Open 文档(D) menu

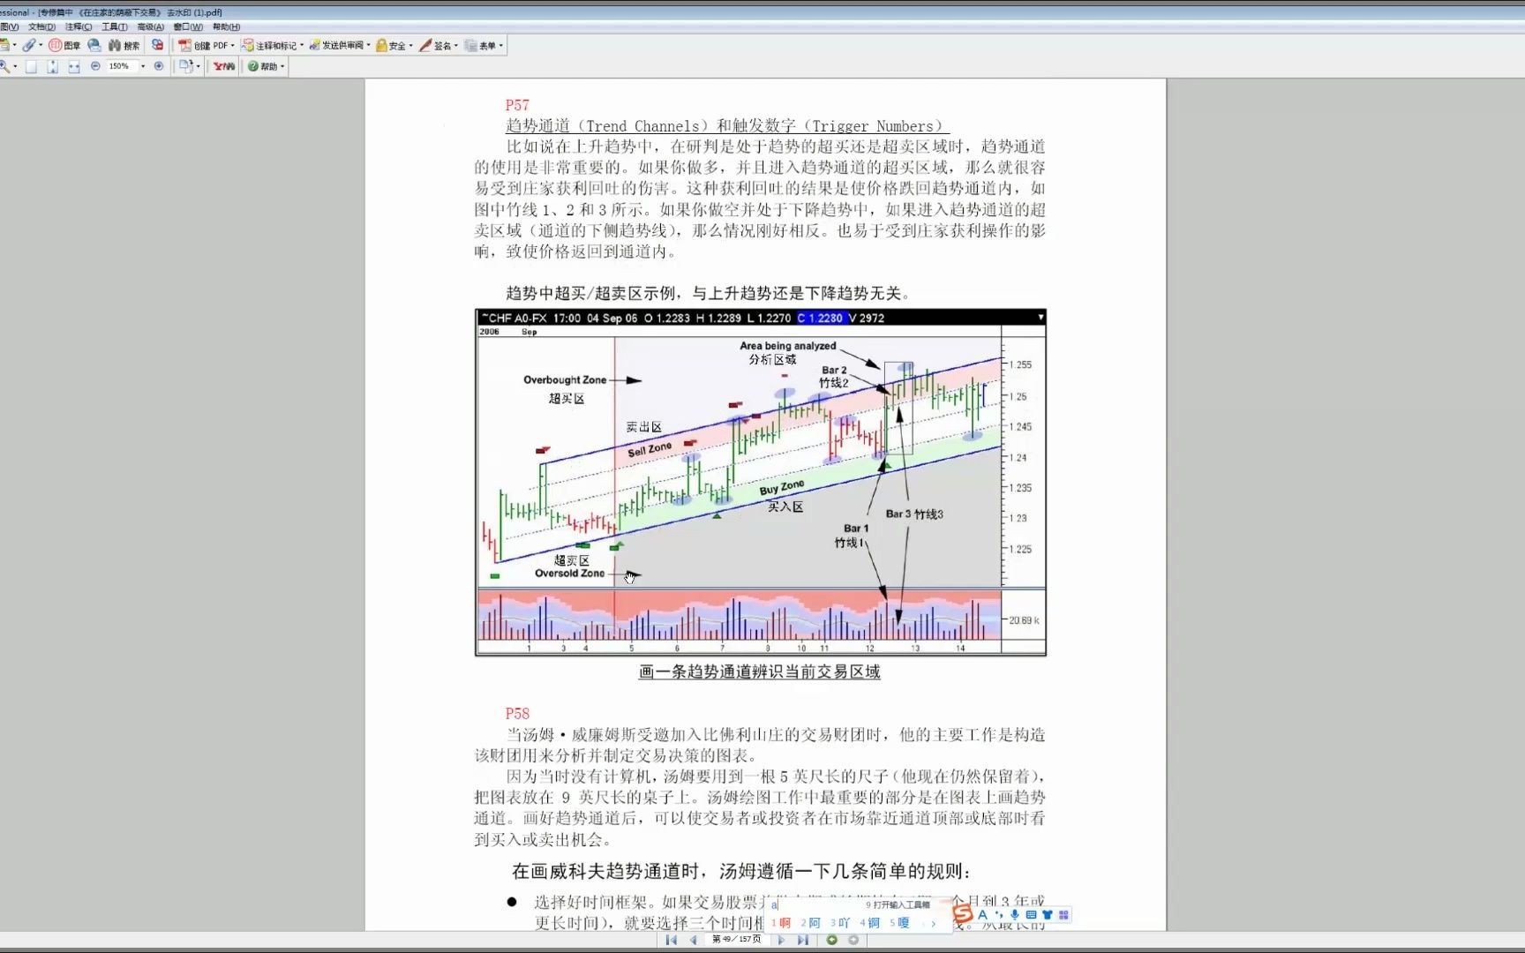pos(41,26)
